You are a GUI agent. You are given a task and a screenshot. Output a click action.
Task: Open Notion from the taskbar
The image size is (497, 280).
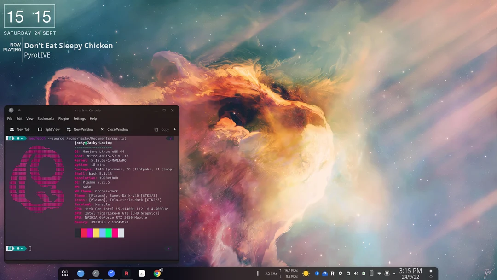(141, 273)
